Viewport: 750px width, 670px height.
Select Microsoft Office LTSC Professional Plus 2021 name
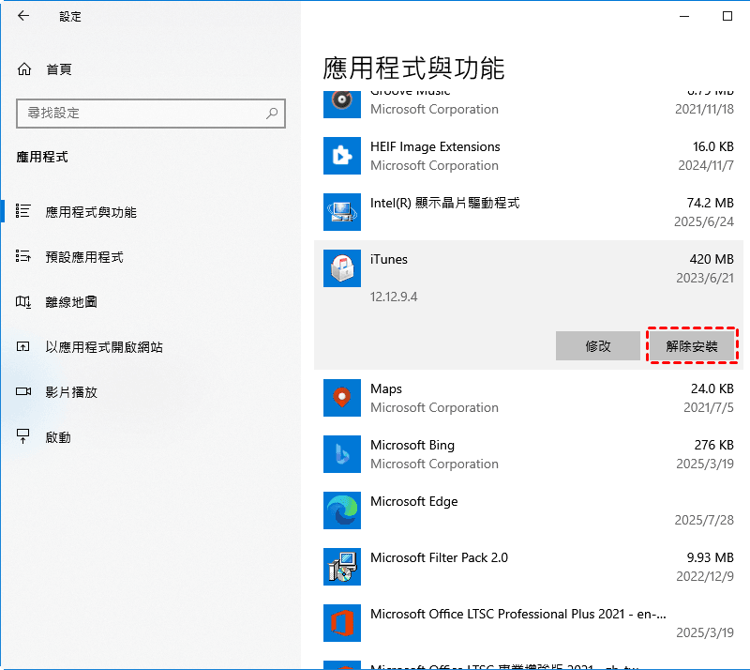[518, 614]
